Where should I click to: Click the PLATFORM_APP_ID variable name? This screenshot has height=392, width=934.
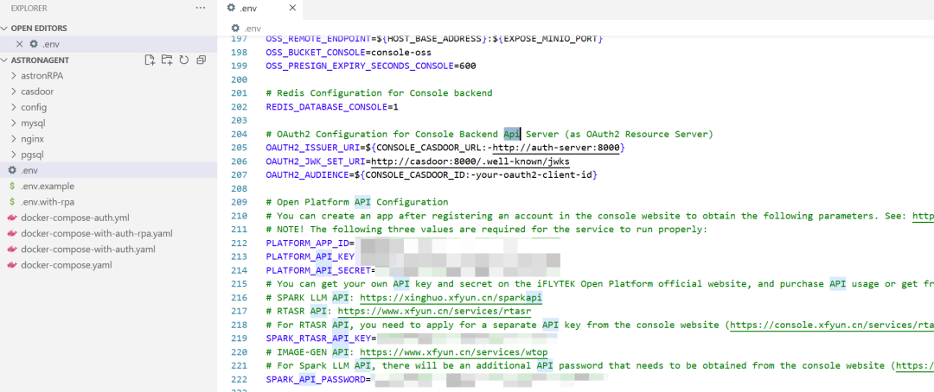[x=307, y=243]
